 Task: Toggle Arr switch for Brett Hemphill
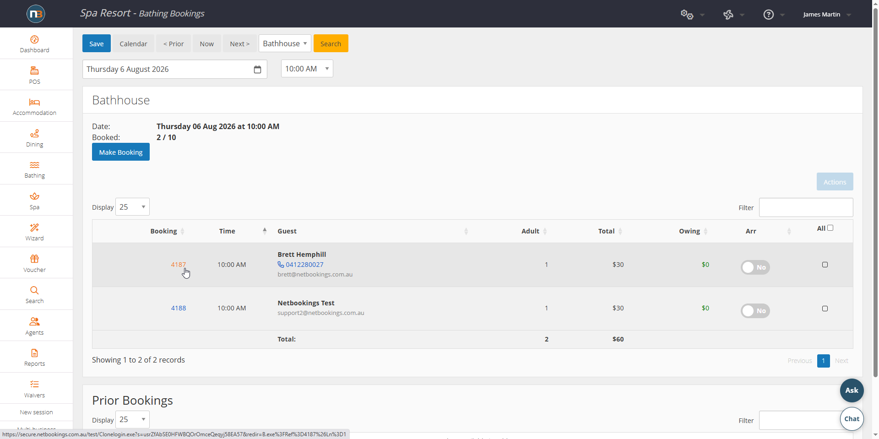[x=755, y=267]
